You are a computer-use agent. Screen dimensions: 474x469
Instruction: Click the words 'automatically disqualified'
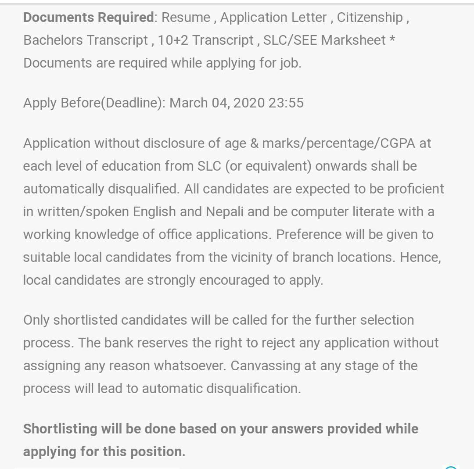point(101,189)
